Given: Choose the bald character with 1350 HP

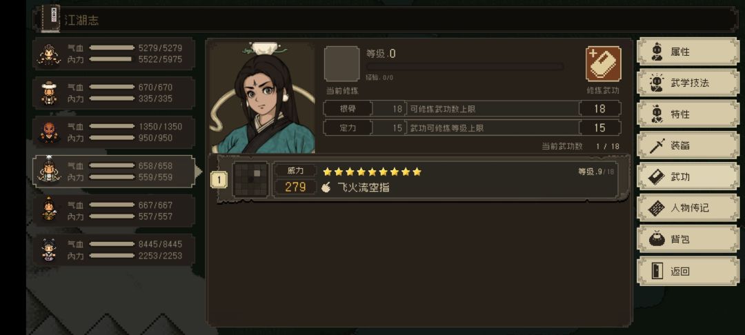Looking at the screenshot, I should click(x=49, y=132).
